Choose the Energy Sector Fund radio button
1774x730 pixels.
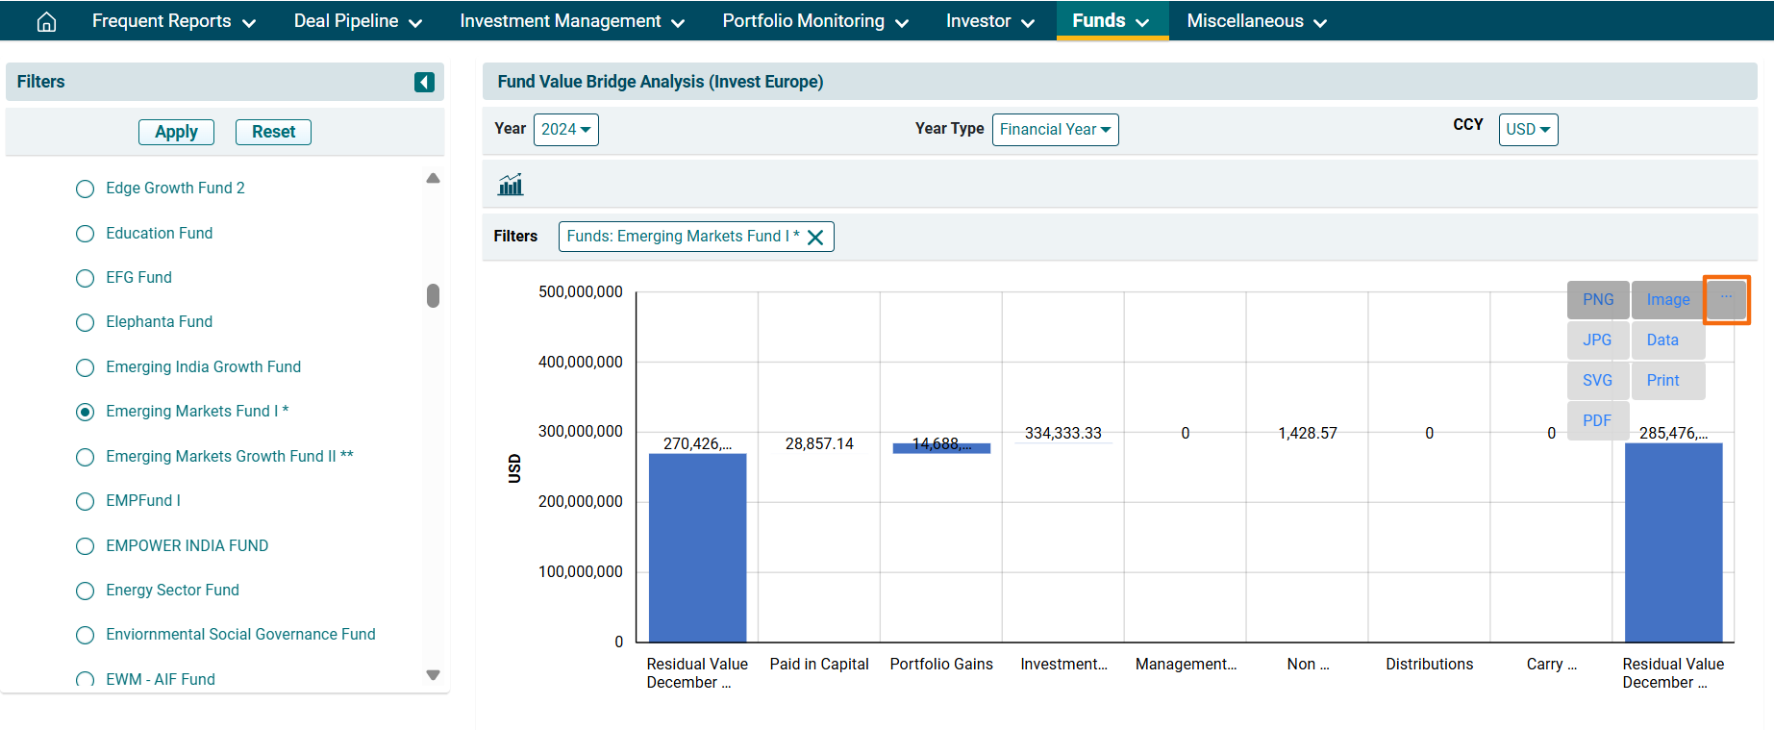86,591
